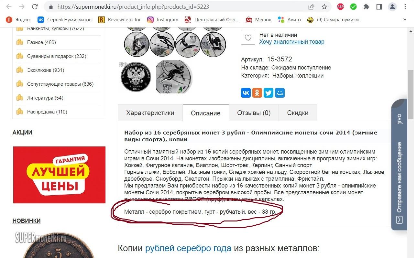Open Chrome three-dot menu

(x=405, y=6)
